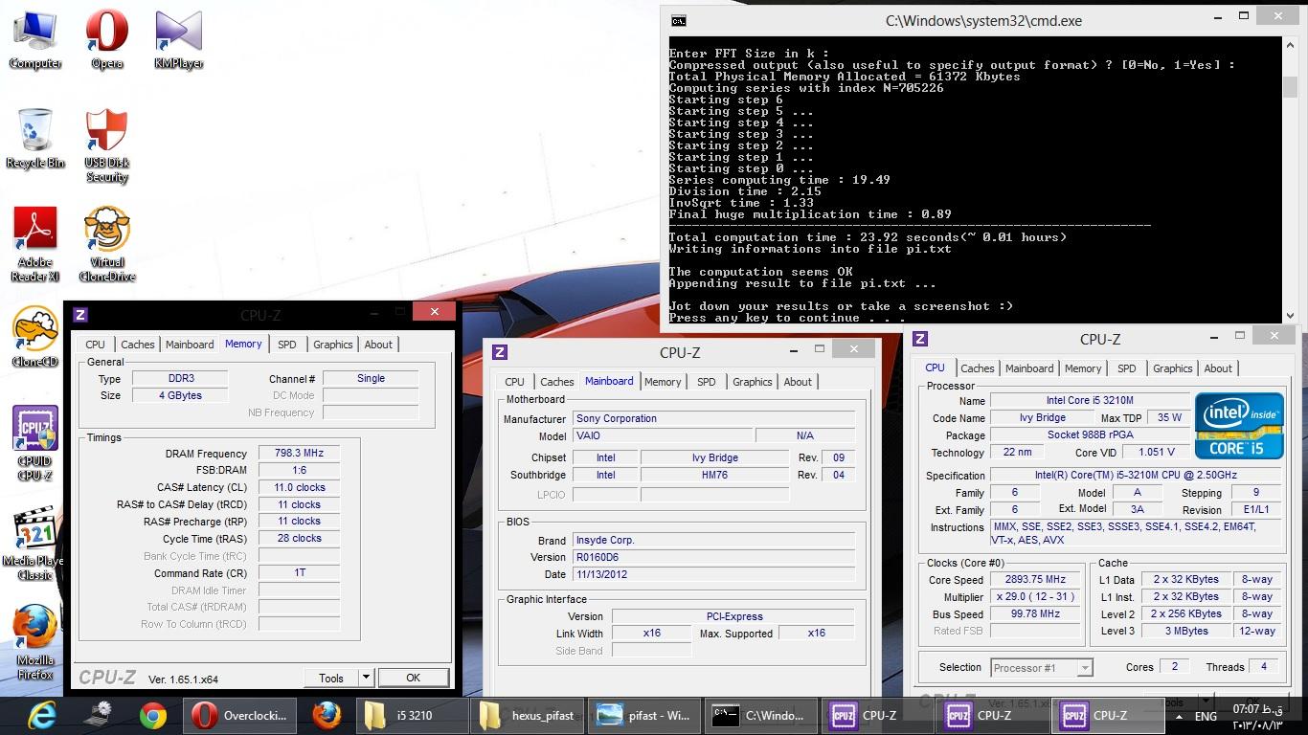This screenshot has height=735, width=1308.
Task: Click the CAS# Latency 11.0 clocks value
Action: (299, 487)
